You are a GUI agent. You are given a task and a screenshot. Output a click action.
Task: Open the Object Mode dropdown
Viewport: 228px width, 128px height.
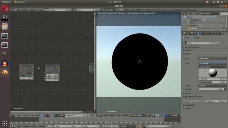(x=138, y=115)
